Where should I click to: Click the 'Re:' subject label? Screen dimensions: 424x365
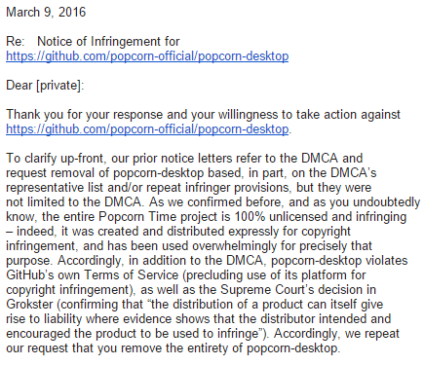[15, 42]
